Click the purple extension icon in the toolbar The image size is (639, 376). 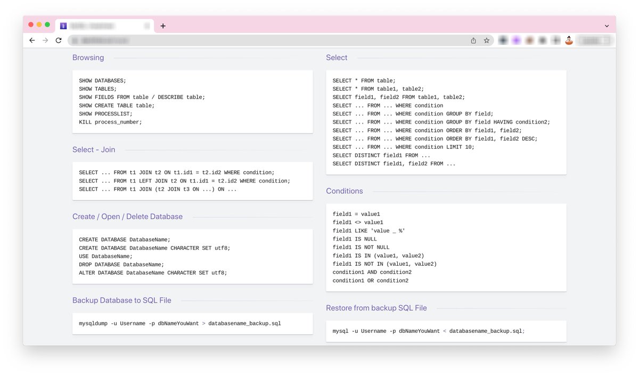point(516,40)
